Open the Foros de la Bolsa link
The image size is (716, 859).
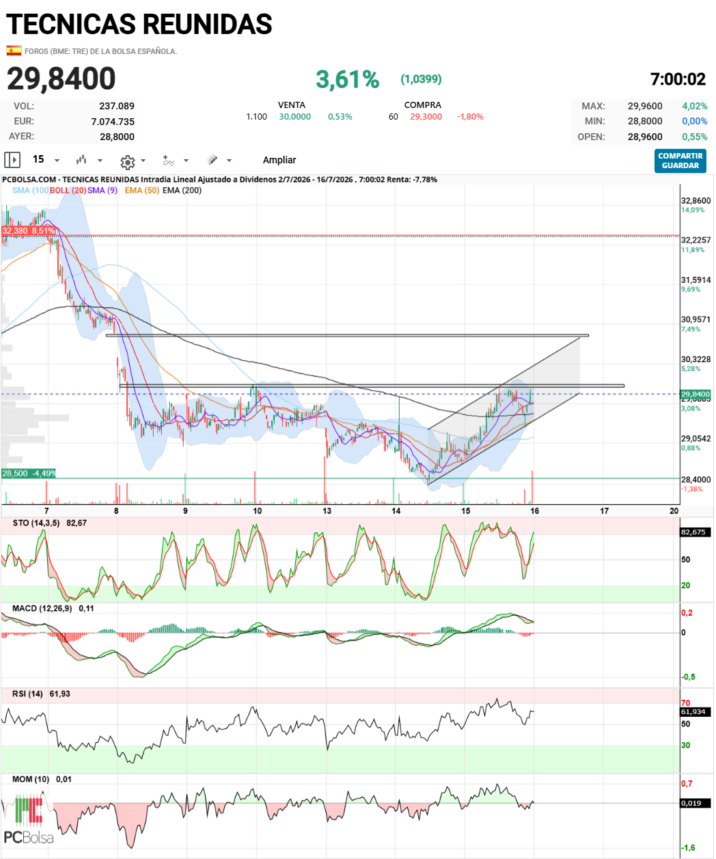pyautogui.click(x=100, y=51)
